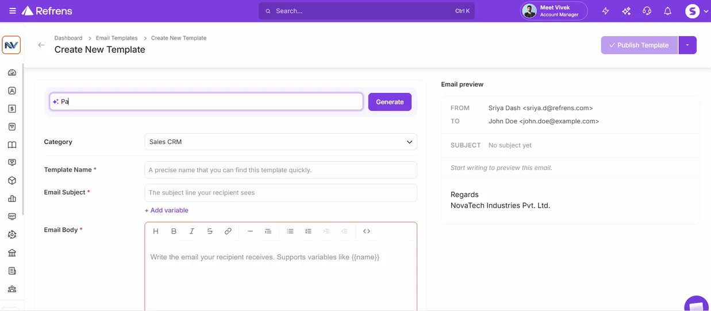
Task: Click the NV company logo in the sidebar
Action: (x=11, y=45)
